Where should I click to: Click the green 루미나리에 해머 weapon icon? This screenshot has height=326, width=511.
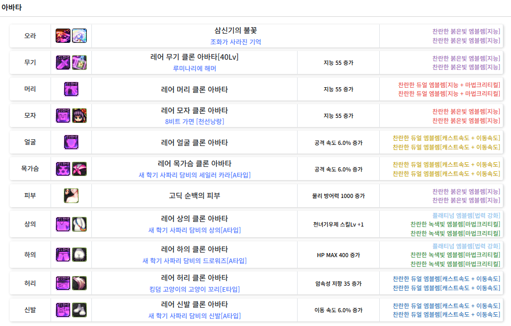[x=79, y=62]
